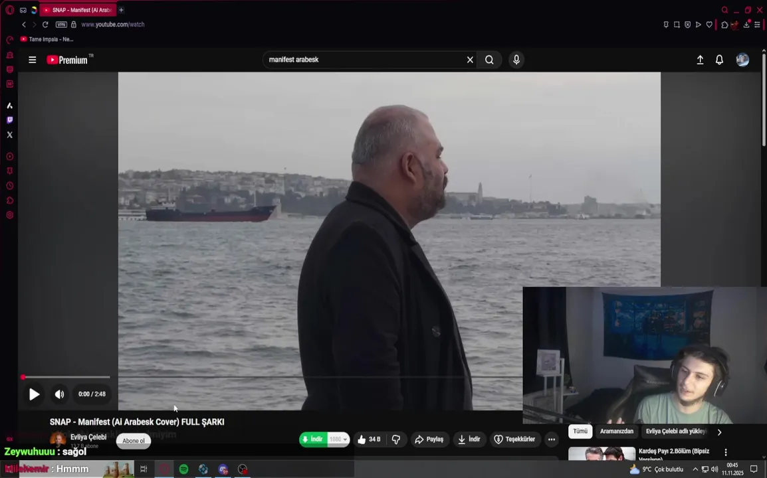Viewport: 767px width, 478px height.
Task: Open X (Twitter) panel in sidebar
Action: click(x=10, y=135)
